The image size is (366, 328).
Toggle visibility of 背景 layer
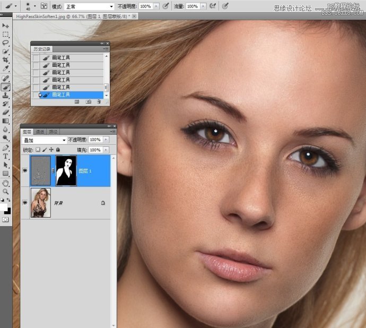click(25, 203)
